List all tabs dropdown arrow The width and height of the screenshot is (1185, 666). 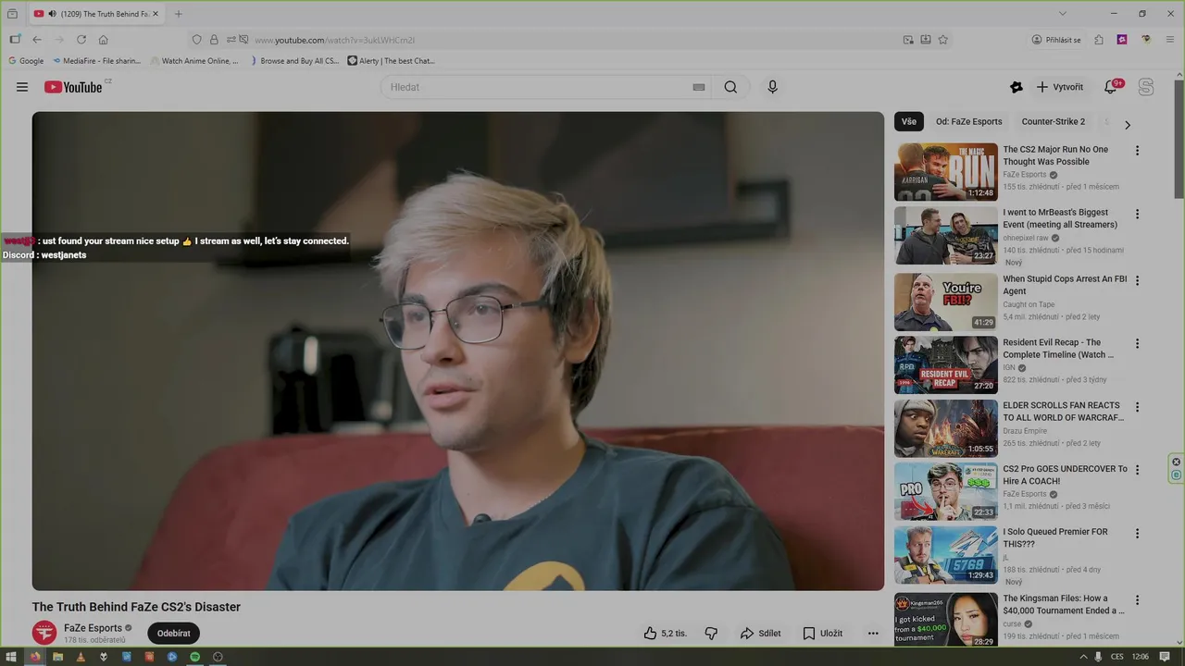pyautogui.click(x=1063, y=14)
